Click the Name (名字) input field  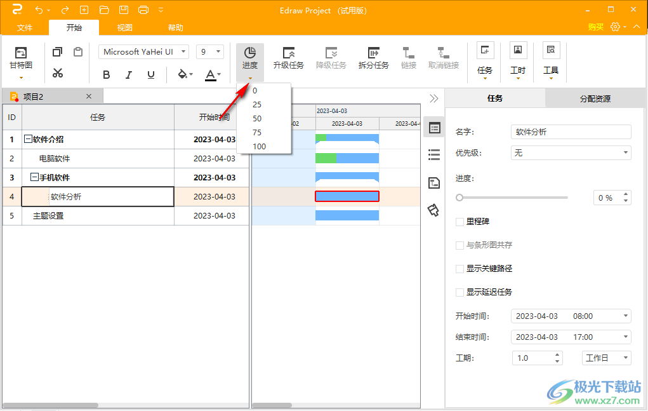(x=571, y=132)
